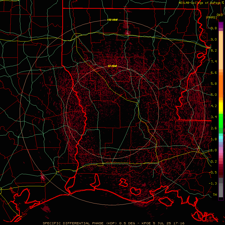Click the 9.0 value on the scale

(x=214, y=39)
